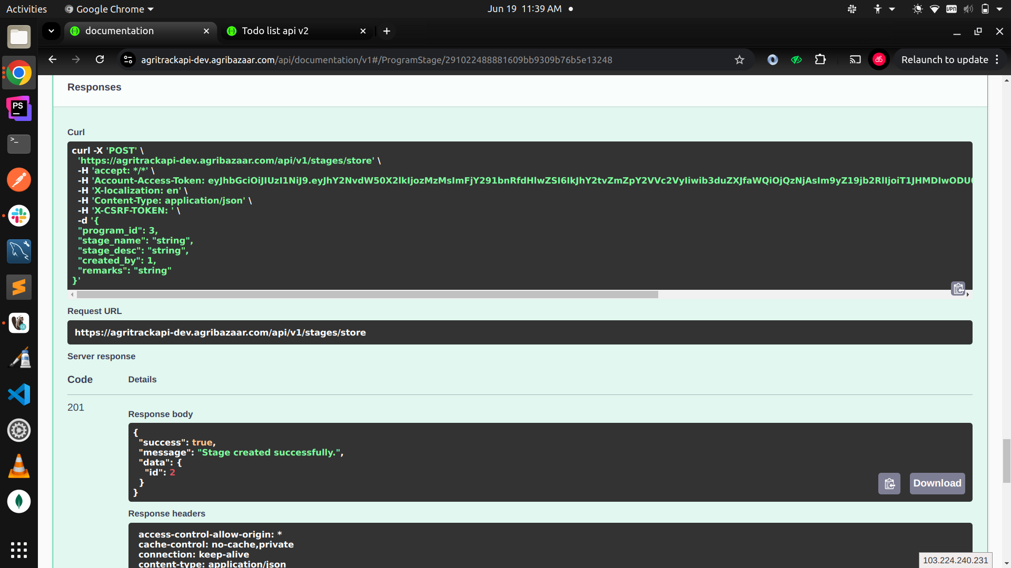1011x568 pixels.
Task: Copy the response body to clipboard
Action: pyautogui.click(x=889, y=484)
